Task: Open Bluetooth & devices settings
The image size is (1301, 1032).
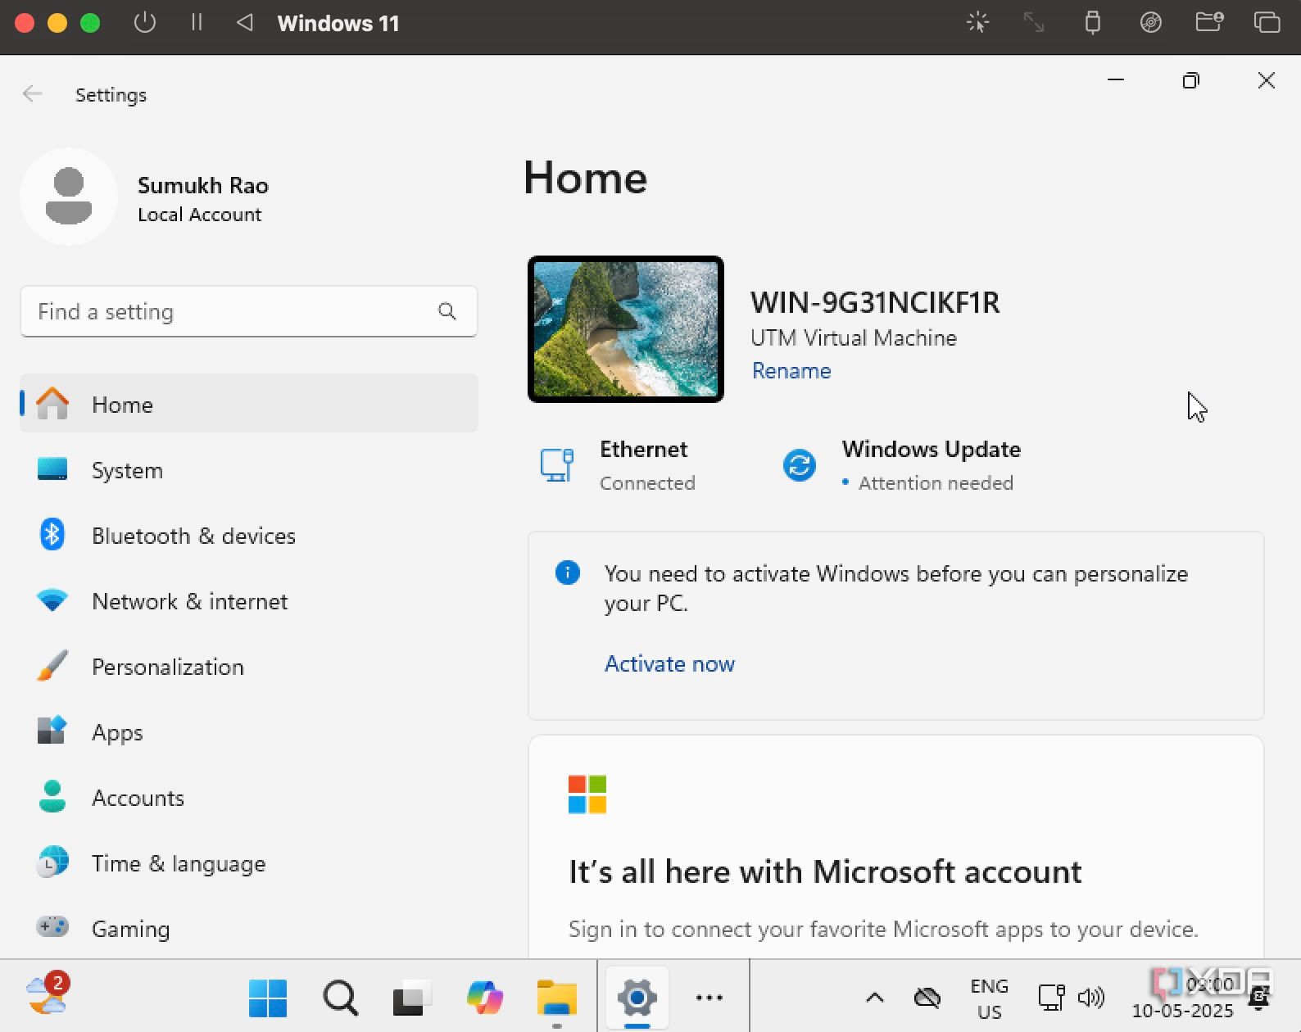Action: click(x=193, y=536)
